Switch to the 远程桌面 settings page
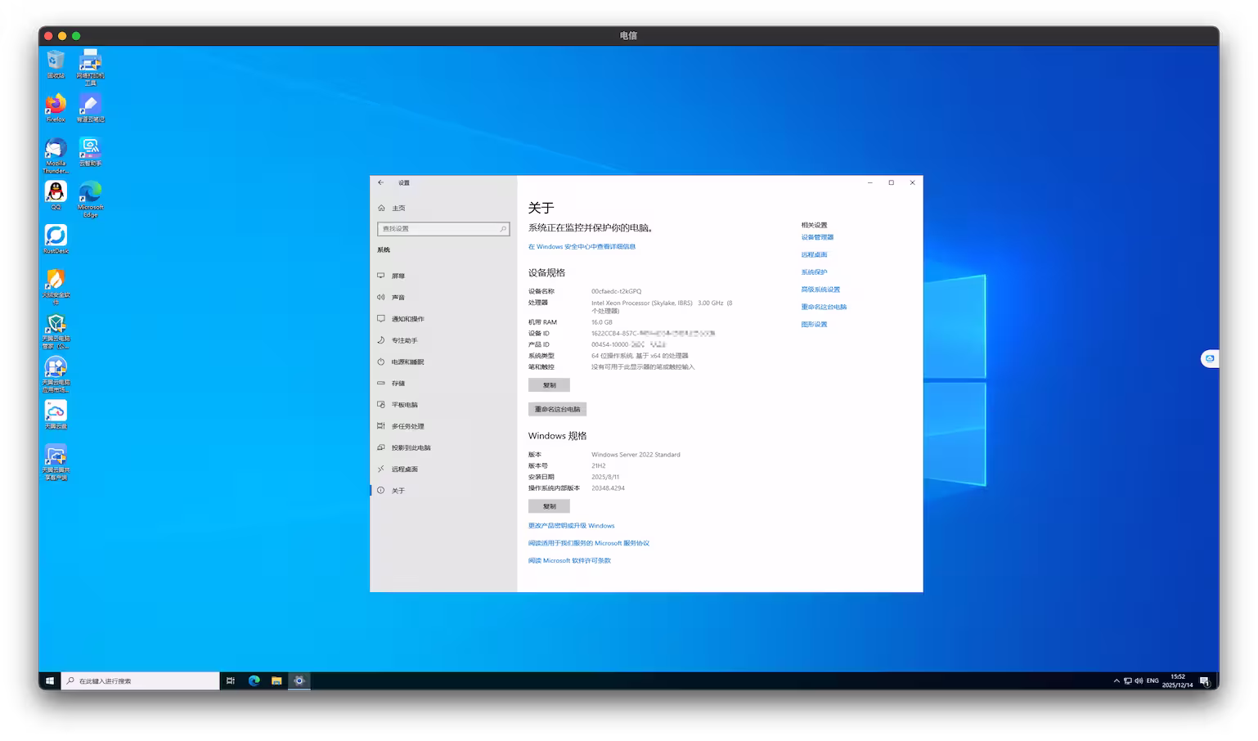1258x741 pixels. click(x=405, y=469)
